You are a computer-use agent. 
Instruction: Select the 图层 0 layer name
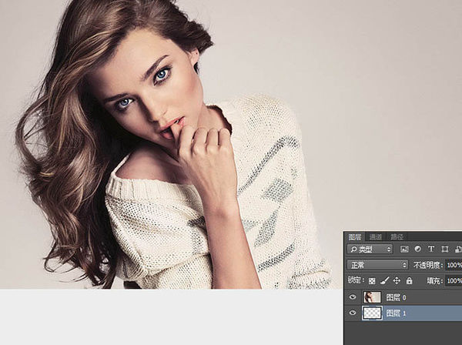(396, 297)
